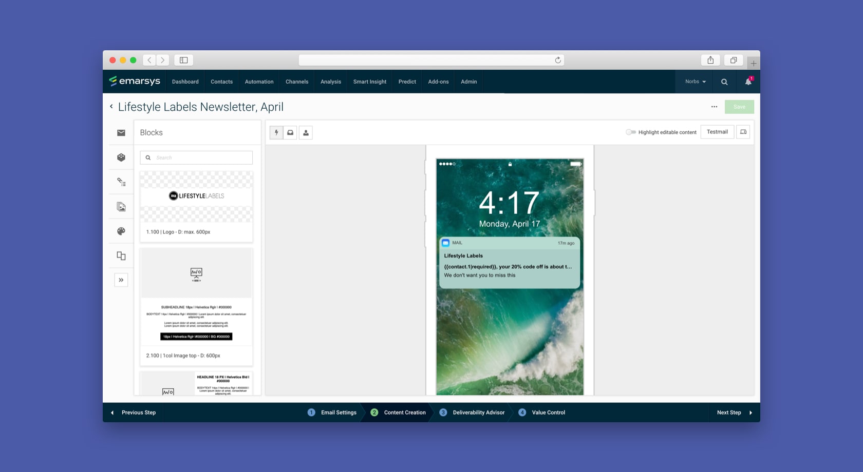Open the three-dots more options menu
Screen dimensions: 863x472
[x=714, y=107]
